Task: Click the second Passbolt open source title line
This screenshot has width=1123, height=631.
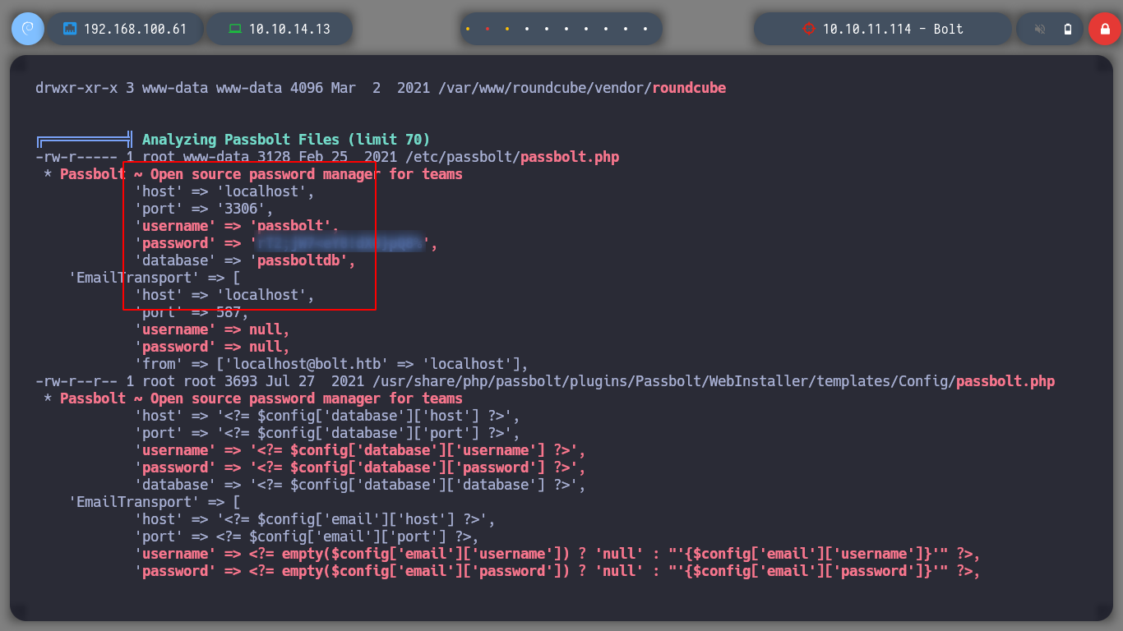Action: pos(253,398)
